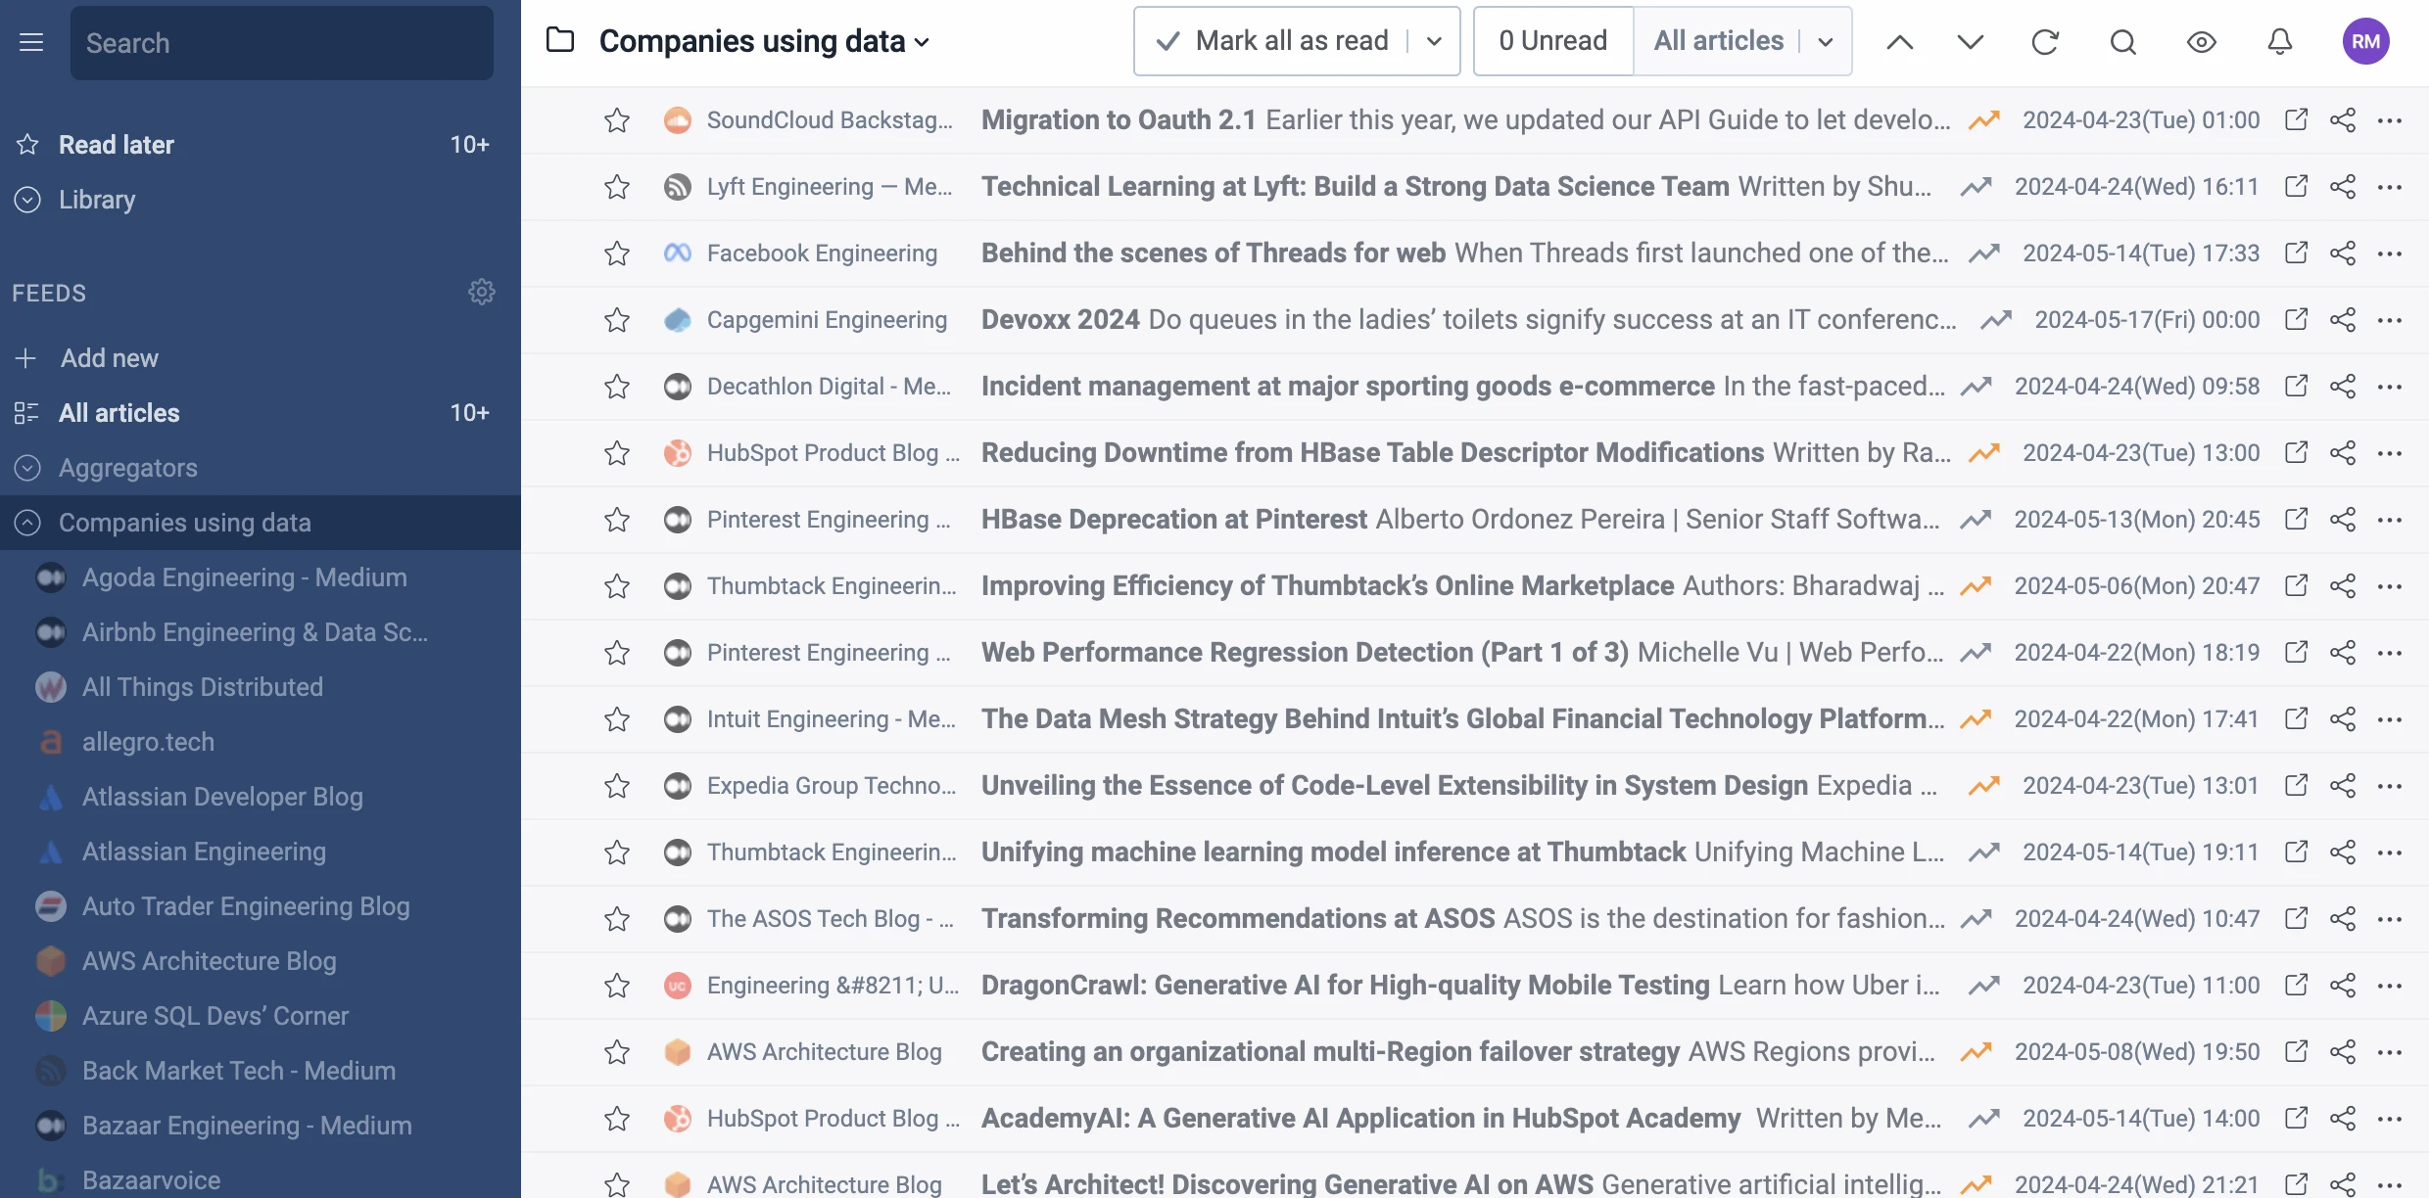Expand the Aggregators feed folder

coord(28,468)
